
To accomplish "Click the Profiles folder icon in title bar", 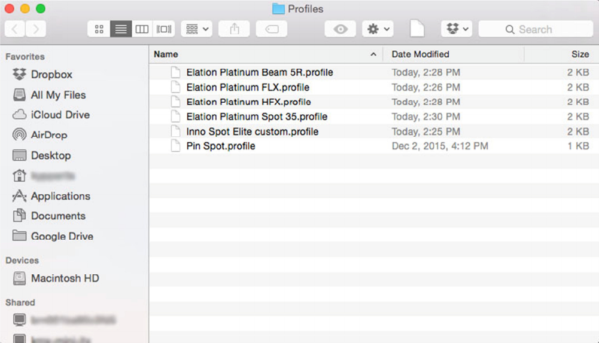I will [278, 9].
